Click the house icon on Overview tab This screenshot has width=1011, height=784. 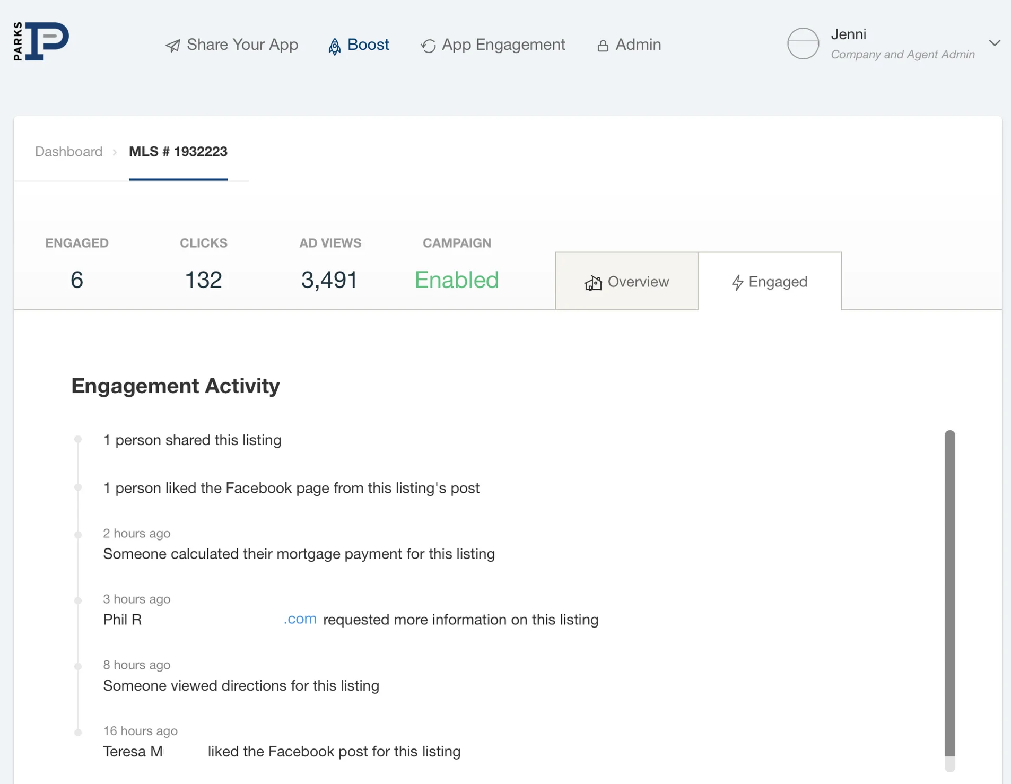click(593, 283)
